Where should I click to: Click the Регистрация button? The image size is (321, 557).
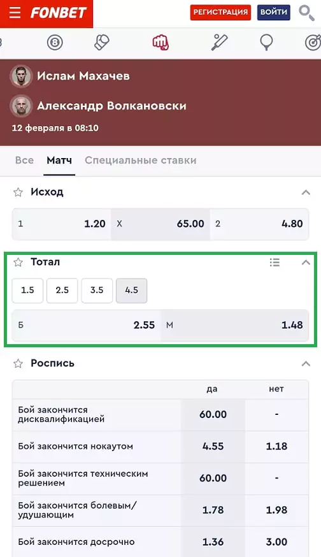[x=220, y=13]
